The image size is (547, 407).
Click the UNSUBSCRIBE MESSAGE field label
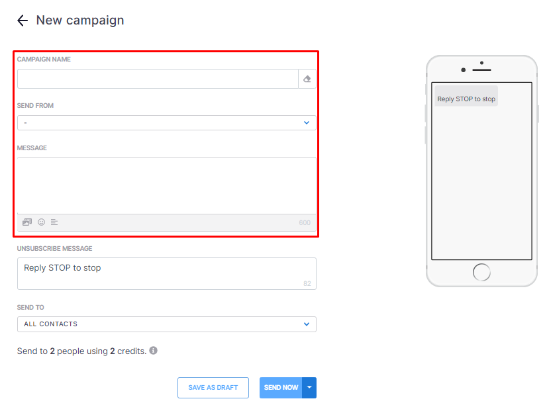point(55,248)
